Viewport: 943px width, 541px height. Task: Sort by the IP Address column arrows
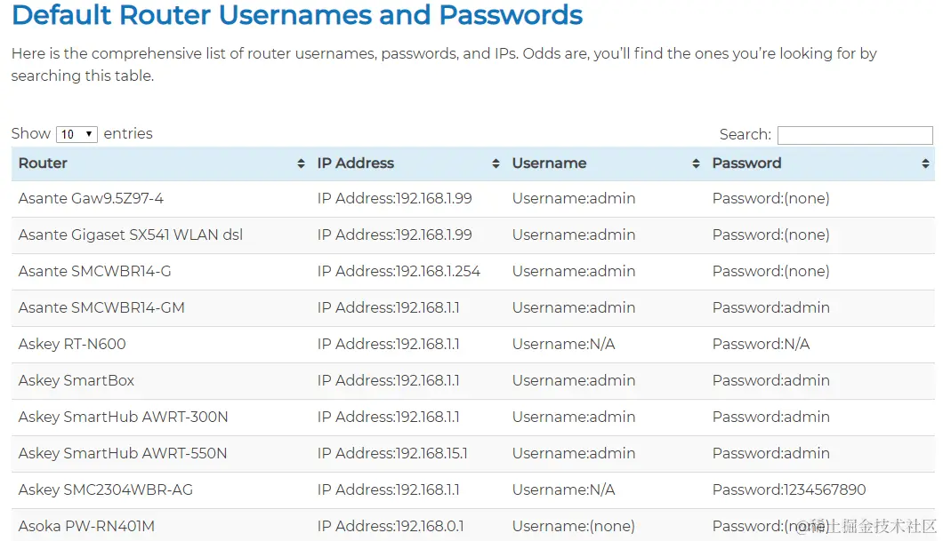tap(496, 163)
